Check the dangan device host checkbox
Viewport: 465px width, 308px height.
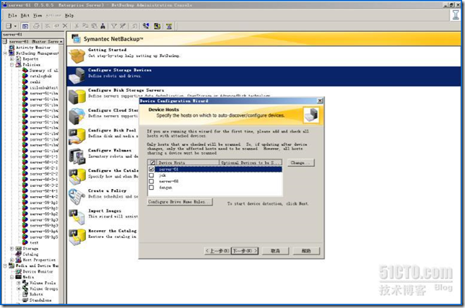152,188
